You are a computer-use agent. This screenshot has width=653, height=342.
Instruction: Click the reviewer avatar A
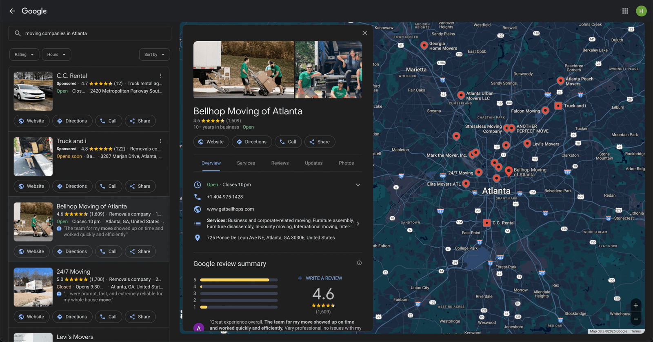[x=199, y=328]
